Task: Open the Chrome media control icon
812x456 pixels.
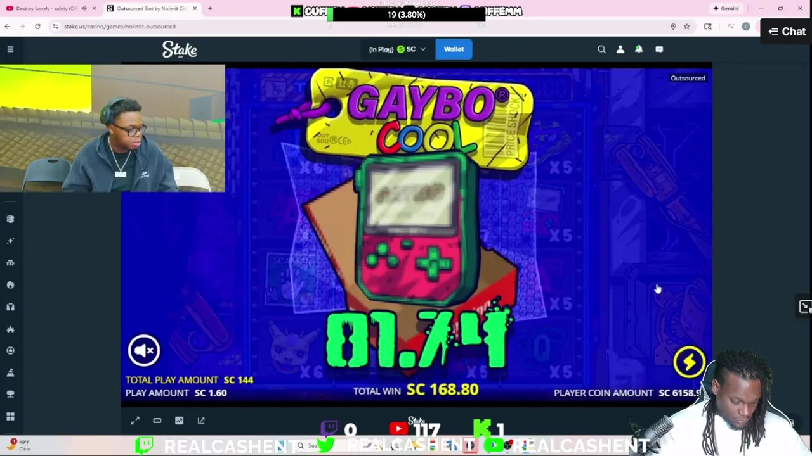Action: pyautogui.click(x=731, y=27)
